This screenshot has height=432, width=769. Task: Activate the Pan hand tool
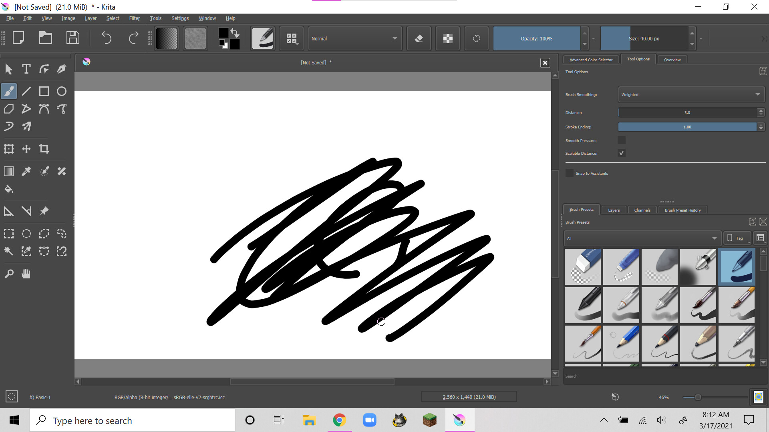[26, 274]
